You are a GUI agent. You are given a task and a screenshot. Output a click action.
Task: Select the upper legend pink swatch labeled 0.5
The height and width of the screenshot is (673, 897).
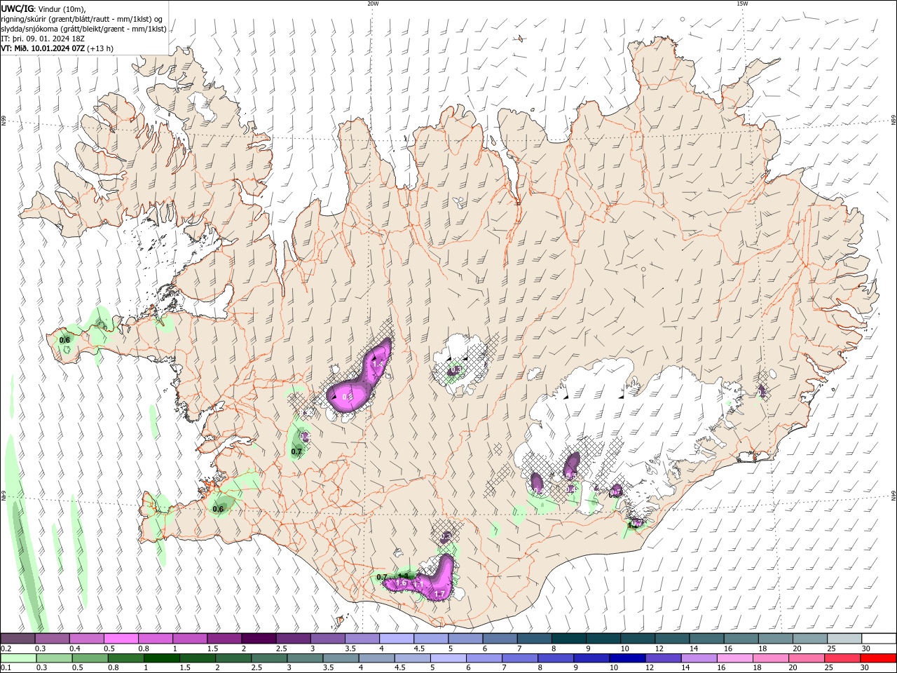(121, 639)
